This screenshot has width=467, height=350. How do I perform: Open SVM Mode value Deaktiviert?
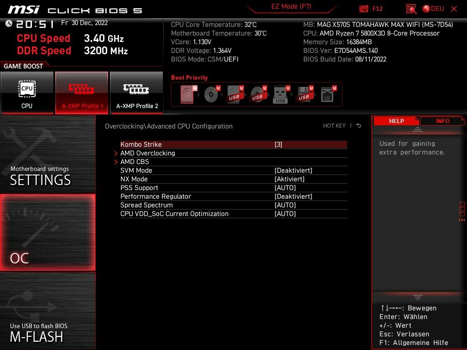(x=293, y=170)
